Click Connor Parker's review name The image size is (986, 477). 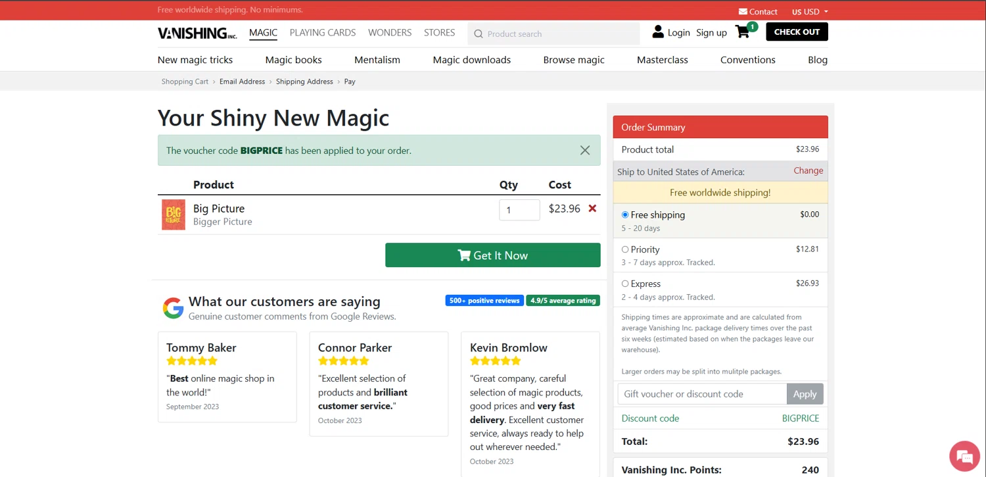pos(355,347)
